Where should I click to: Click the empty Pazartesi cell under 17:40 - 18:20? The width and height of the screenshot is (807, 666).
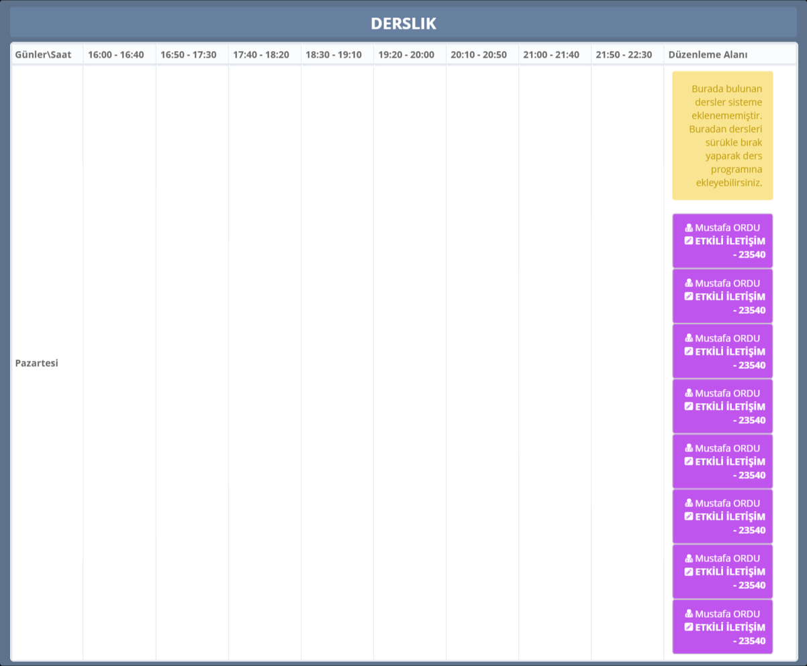coord(265,363)
